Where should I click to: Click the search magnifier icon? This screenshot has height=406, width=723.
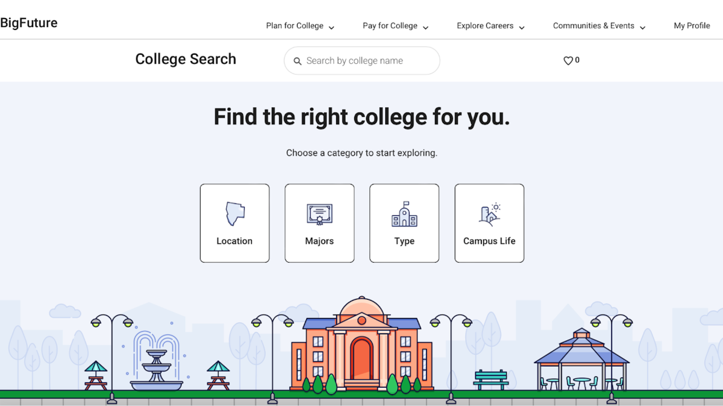click(298, 61)
